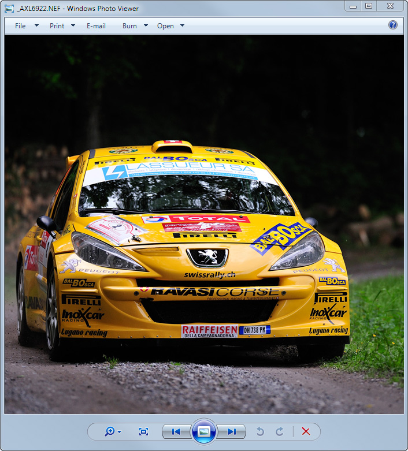The width and height of the screenshot is (408, 451).
Task: Minimize the Photo Viewer window
Action: [353, 6]
